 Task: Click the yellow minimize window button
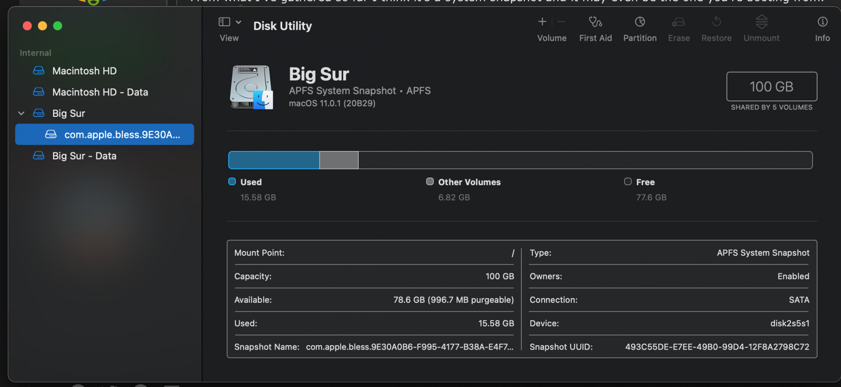(x=42, y=26)
